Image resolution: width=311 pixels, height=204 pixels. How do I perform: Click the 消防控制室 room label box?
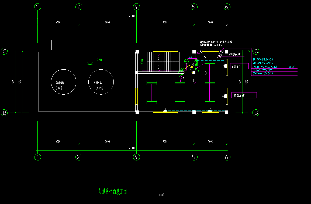coord(240,66)
